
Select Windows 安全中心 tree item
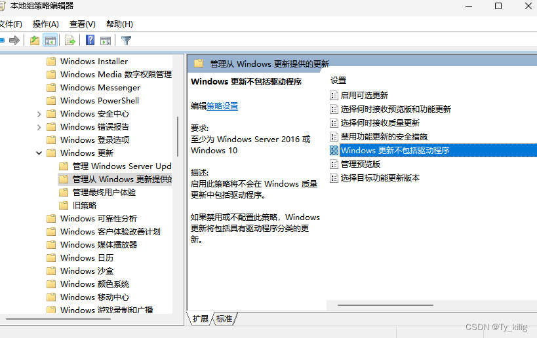(94, 113)
